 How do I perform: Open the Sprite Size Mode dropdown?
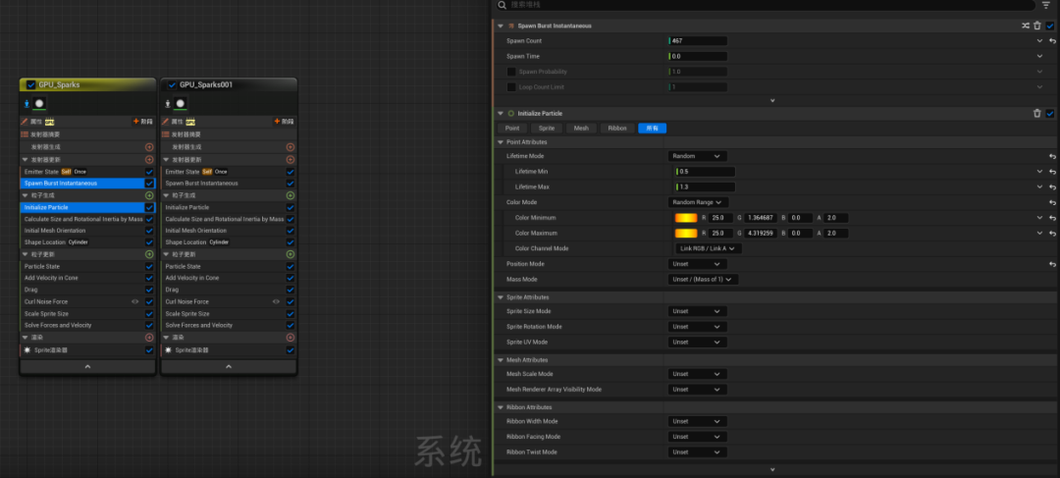698,312
